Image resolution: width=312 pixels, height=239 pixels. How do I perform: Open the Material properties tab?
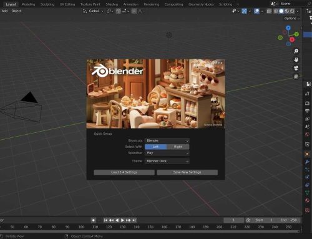[308, 200]
